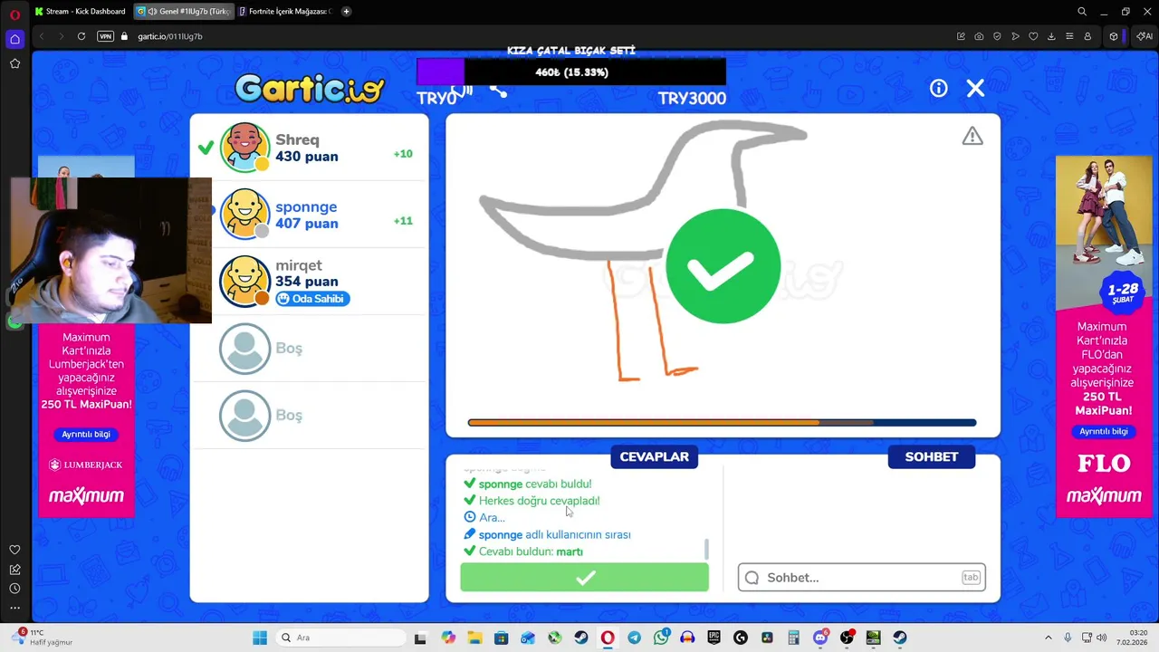The width and height of the screenshot is (1159, 652).
Task: Open WhatsApp from the taskbar
Action: [x=661, y=638]
